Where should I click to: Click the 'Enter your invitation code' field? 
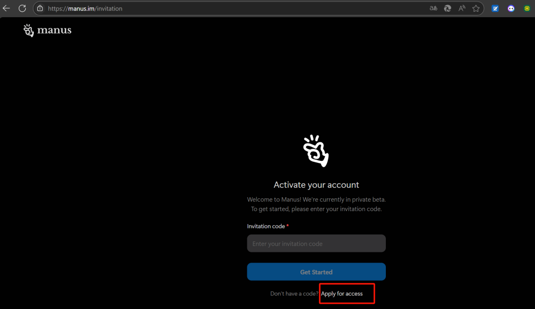click(x=316, y=243)
